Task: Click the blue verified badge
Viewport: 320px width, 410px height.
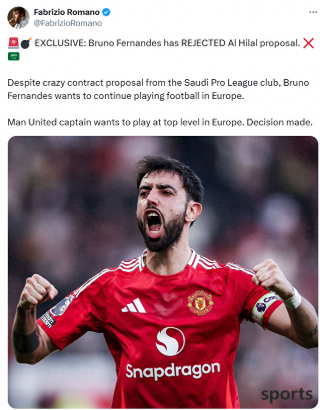Action: [x=106, y=12]
